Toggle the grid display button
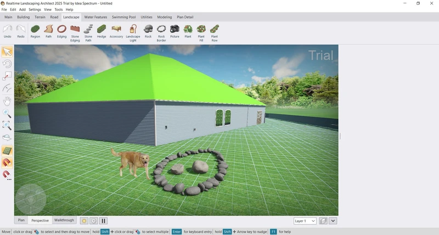Image resolution: width=439 pixels, height=235 pixels. pos(7,150)
